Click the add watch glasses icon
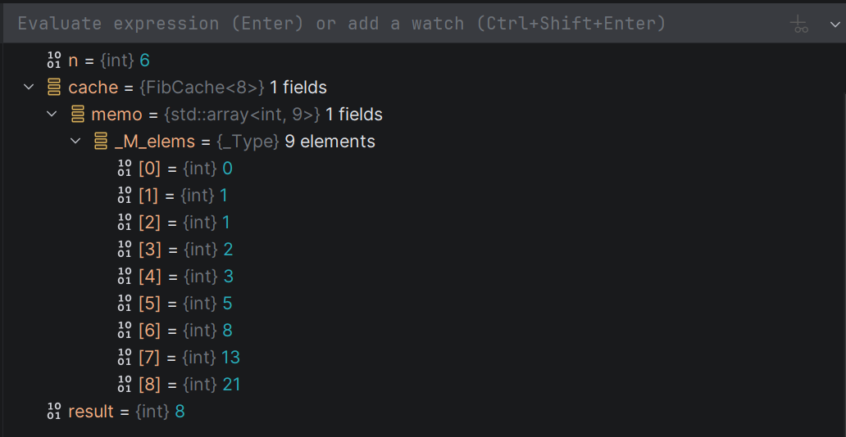Screen dimensions: 846x437 click(x=799, y=24)
